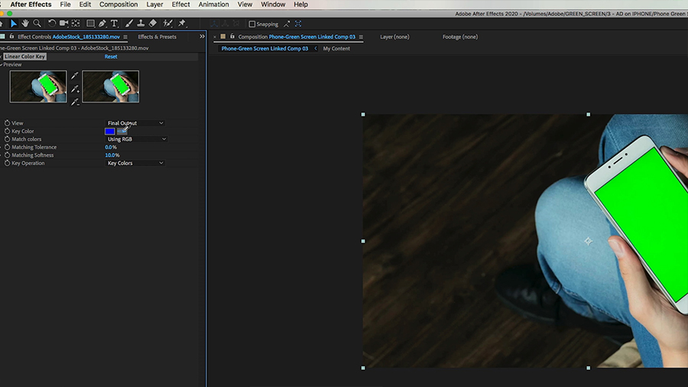Image resolution: width=688 pixels, height=387 pixels.
Task: Select the Linear Color Key effect name
Action: coord(25,57)
